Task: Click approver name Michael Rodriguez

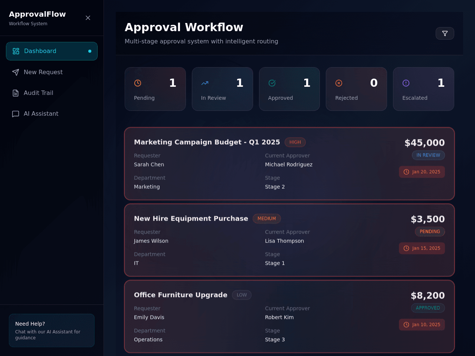Action: [x=289, y=165]
